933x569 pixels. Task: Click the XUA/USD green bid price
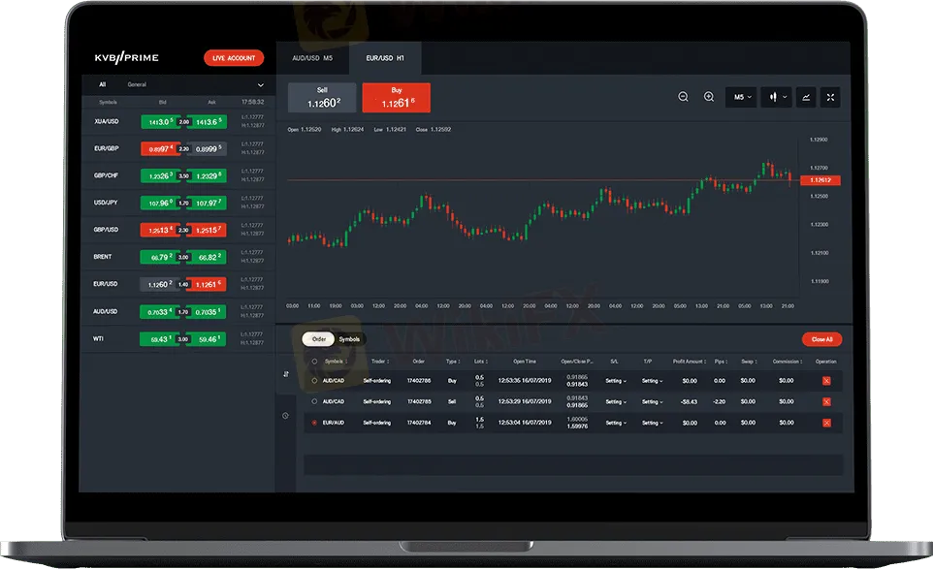pyautogui.click(x=157, y=122)
